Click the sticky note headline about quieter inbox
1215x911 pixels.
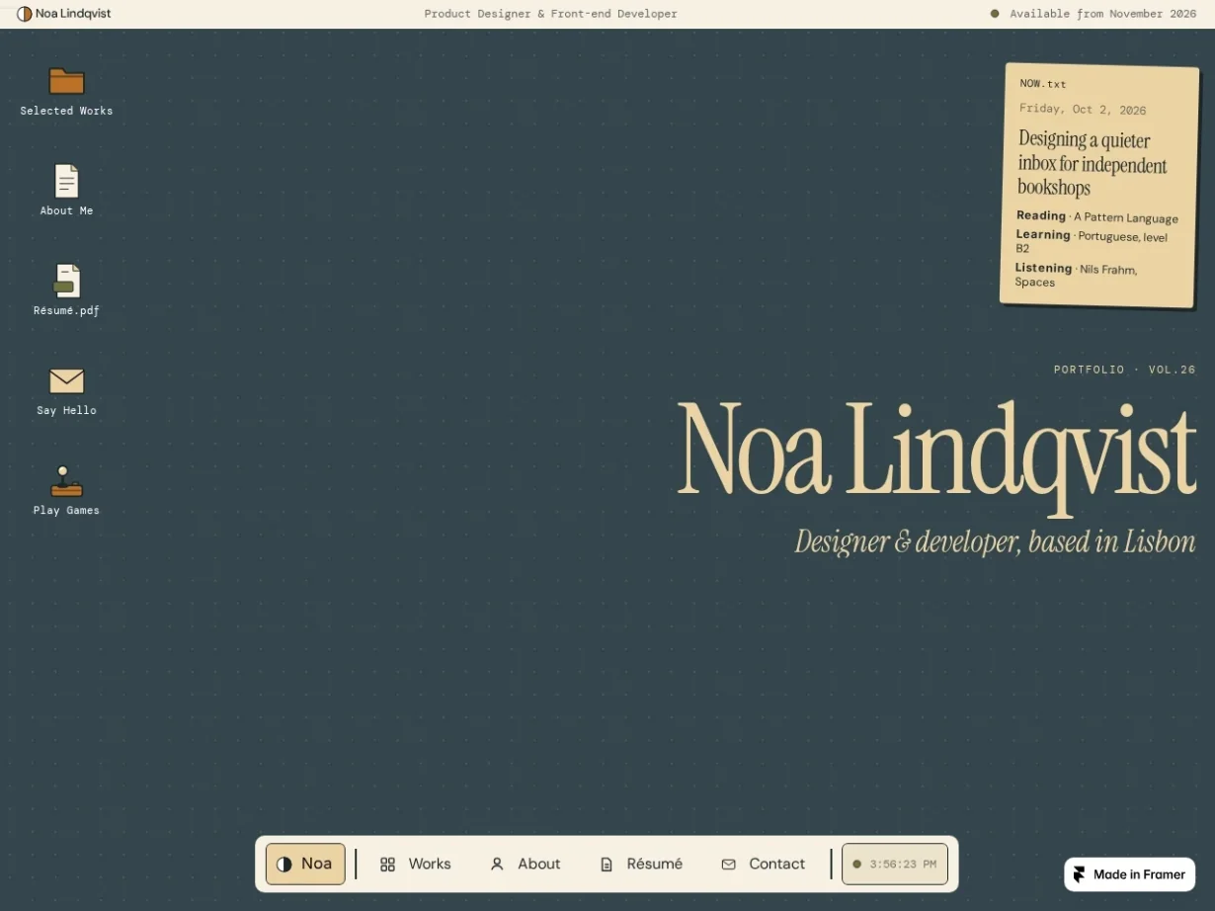point(1092,164)
